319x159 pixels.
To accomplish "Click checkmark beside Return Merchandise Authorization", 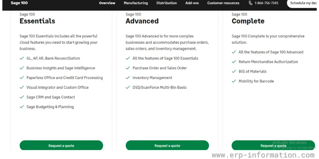I will coord(234,62).
